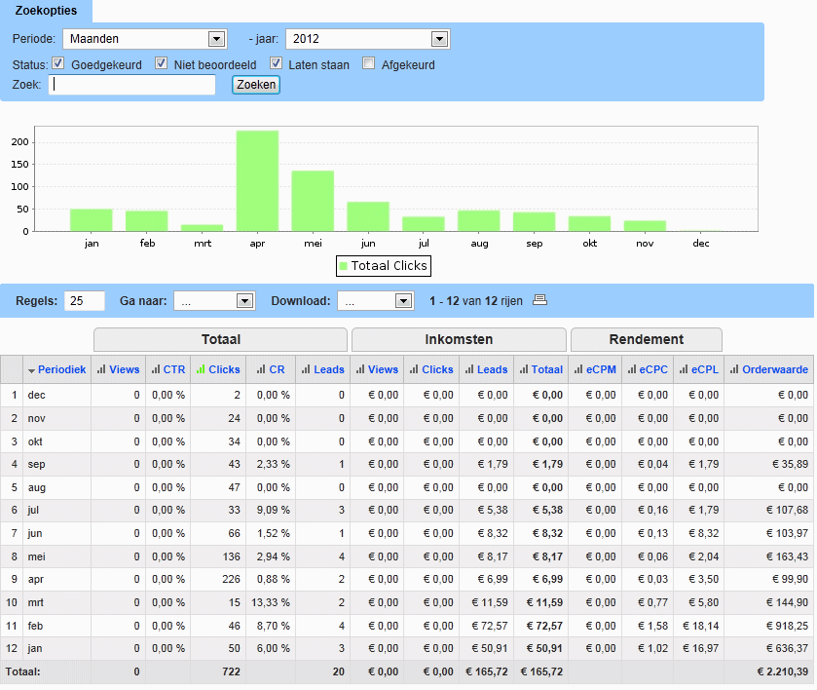Click the aug row label in the table
817x690 pixels.
[x=36, y=487]
